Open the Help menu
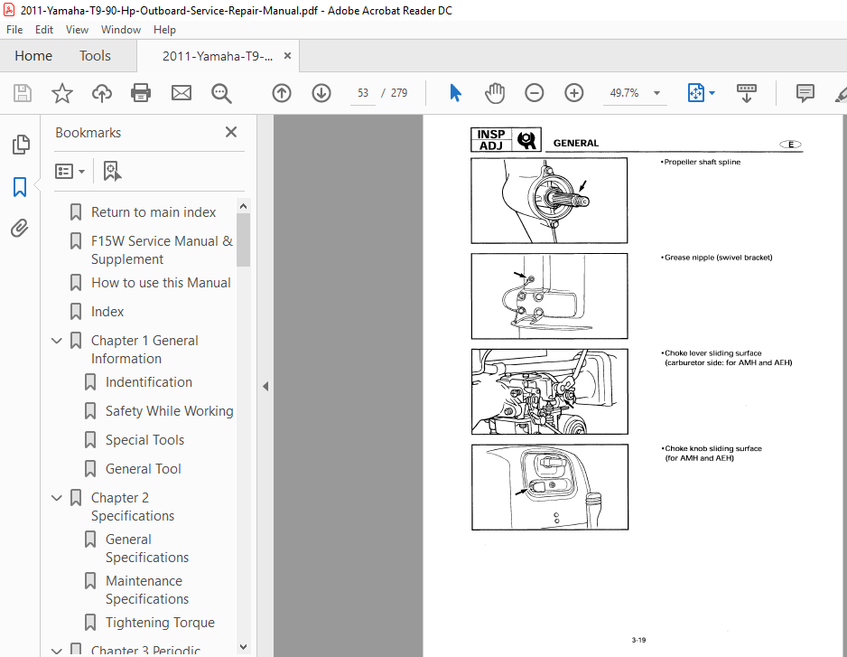 click(x=164, y=30)
